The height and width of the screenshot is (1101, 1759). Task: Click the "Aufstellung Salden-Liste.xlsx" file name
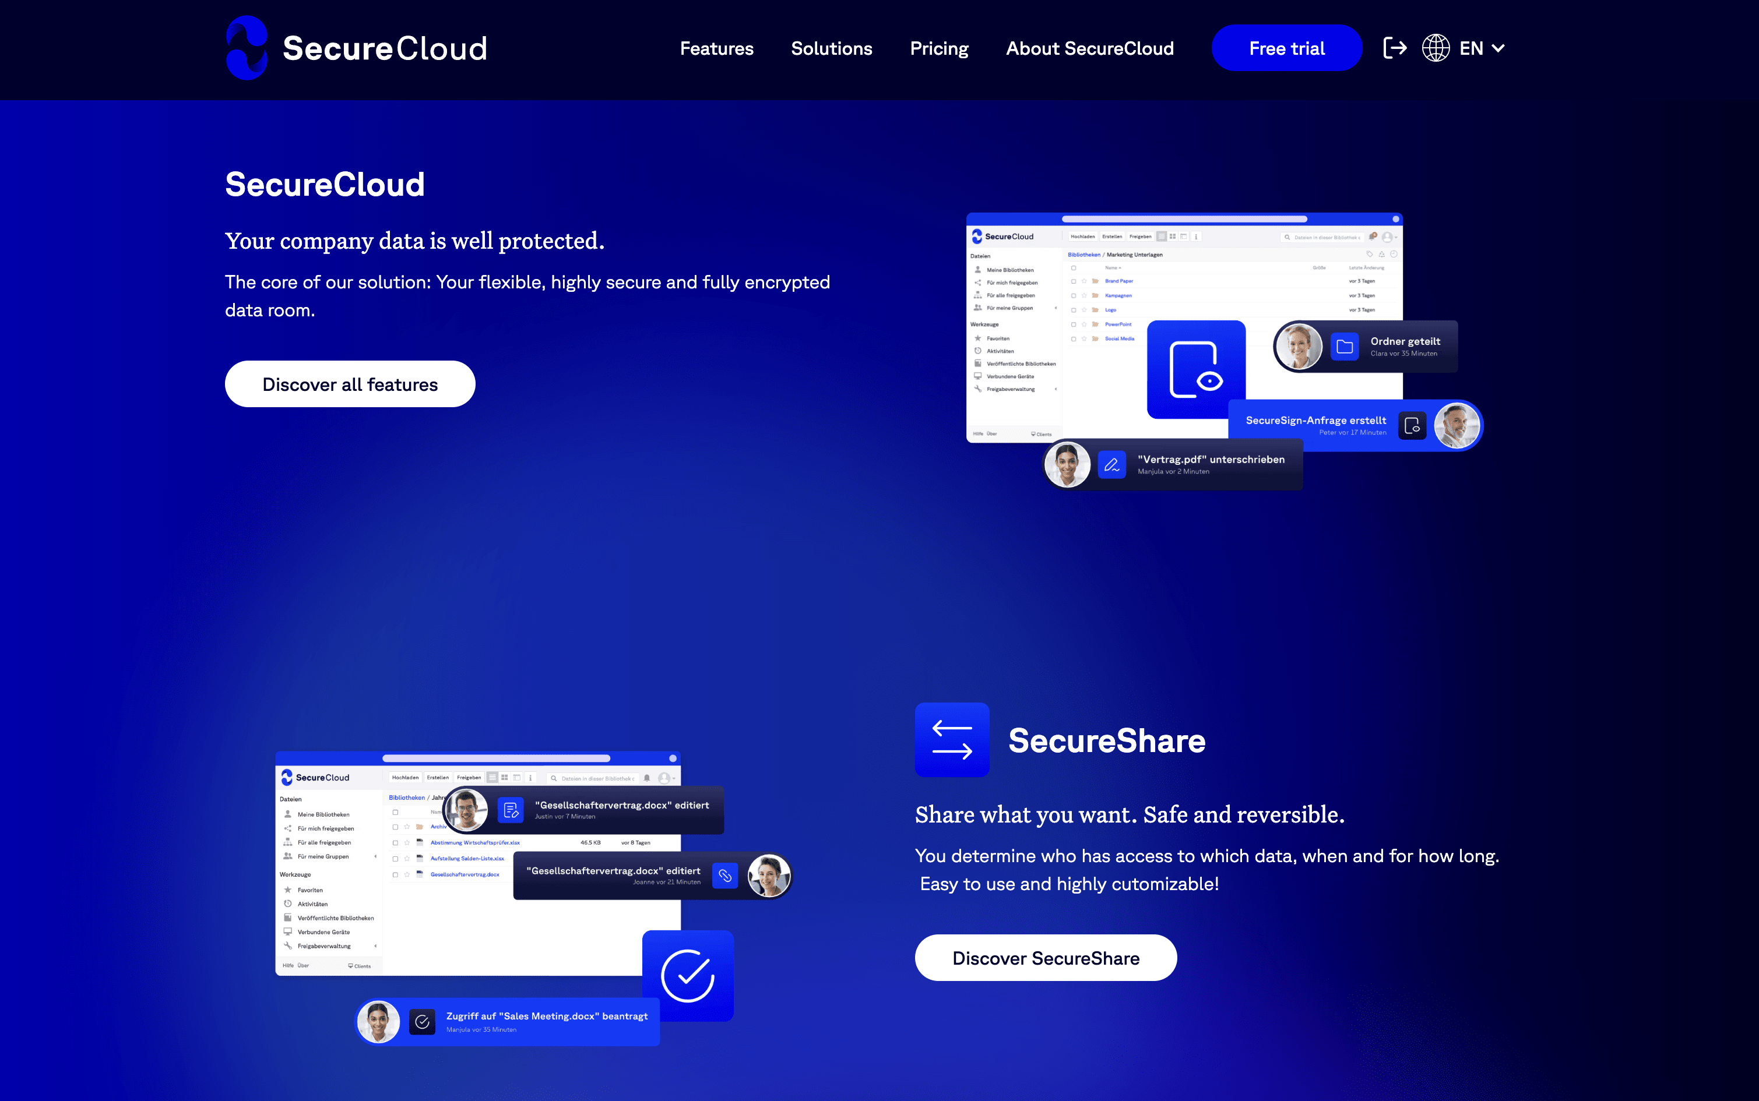(x=467, y=859)
